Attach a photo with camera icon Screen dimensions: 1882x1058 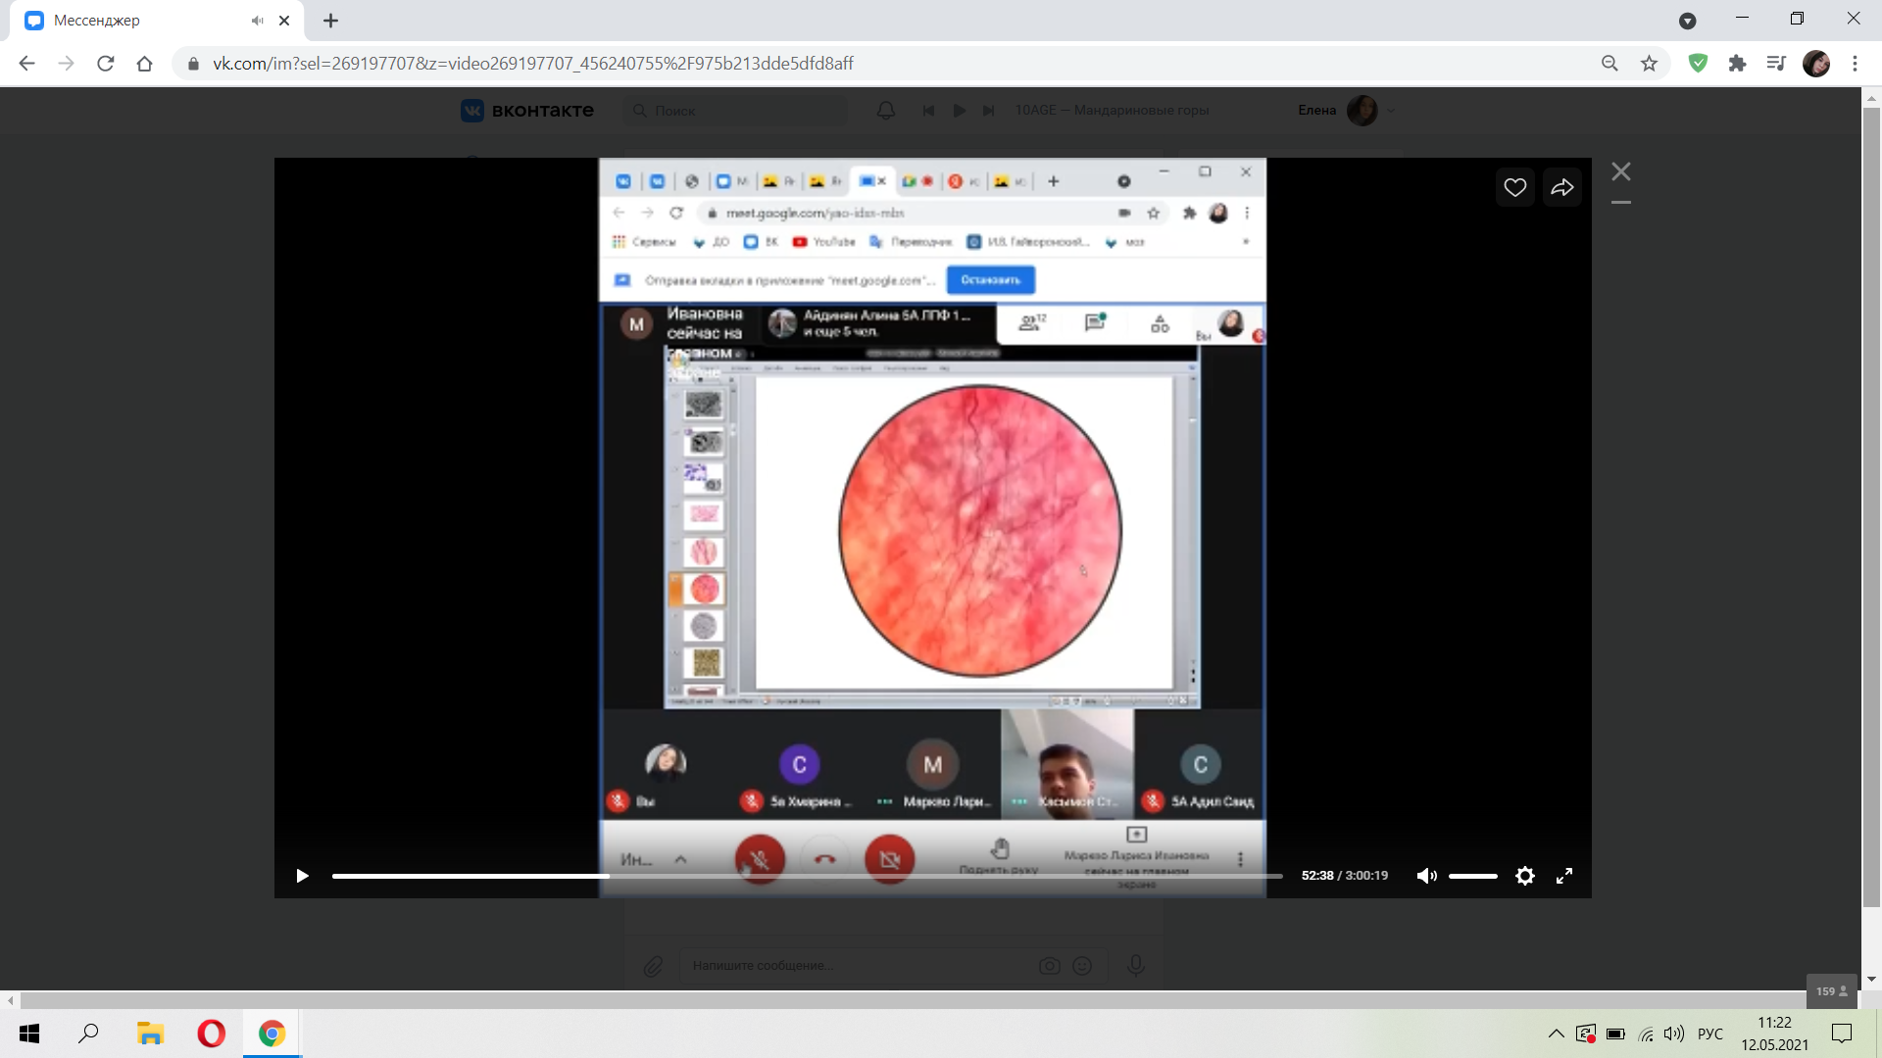coord(1049,967)
